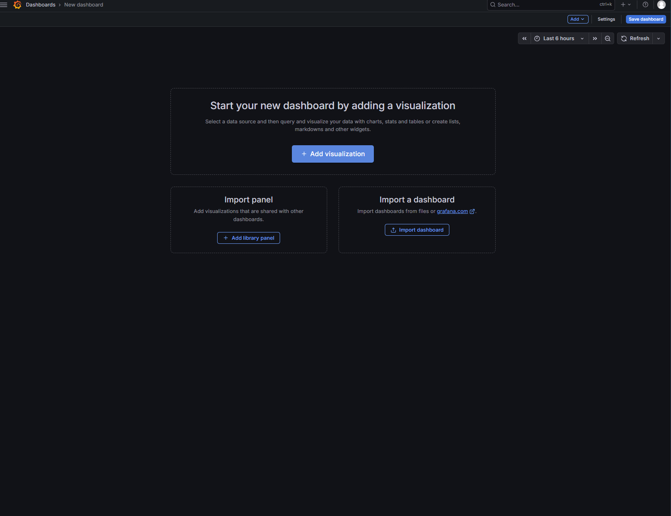This screenshot has width=671, height=516.
Task: Open the grafana.com link
Action: point(455,211)
